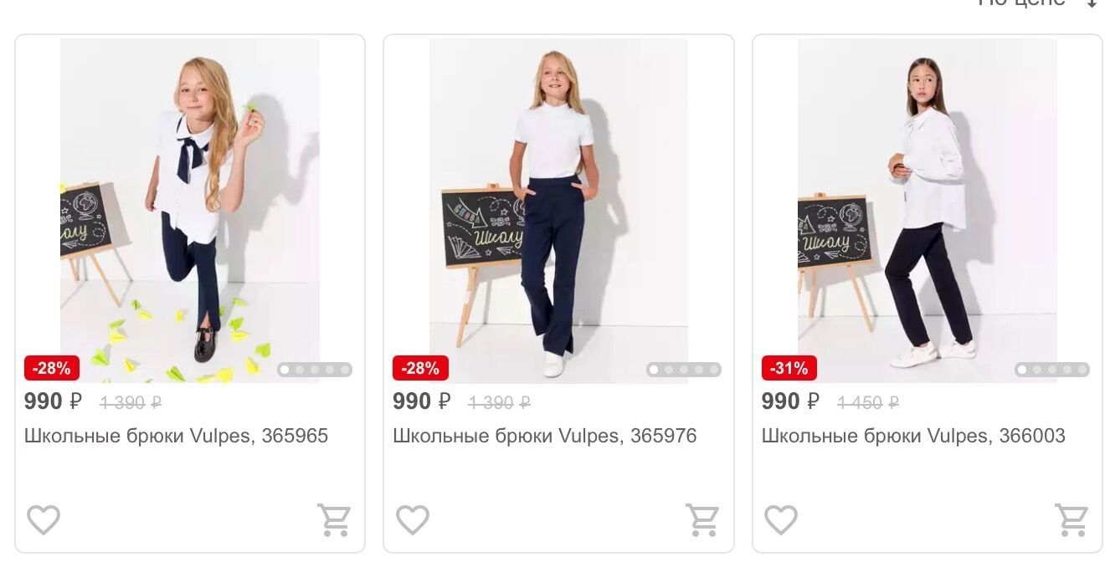Click the -31% discount badge

click(x=789, y=368)
